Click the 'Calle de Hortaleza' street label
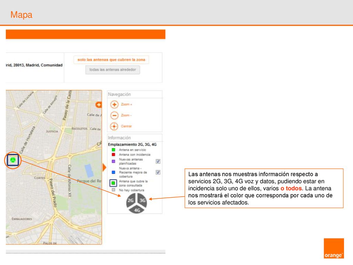The height and width of the screenshot is (265, 353). click(x=27, y=140)
